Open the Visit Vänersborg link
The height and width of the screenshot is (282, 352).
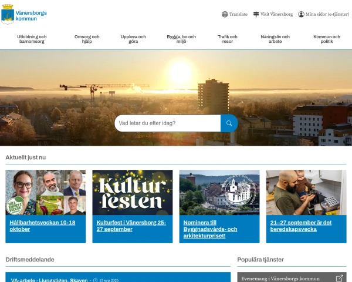pyautogui.click(x=276, y=14)
